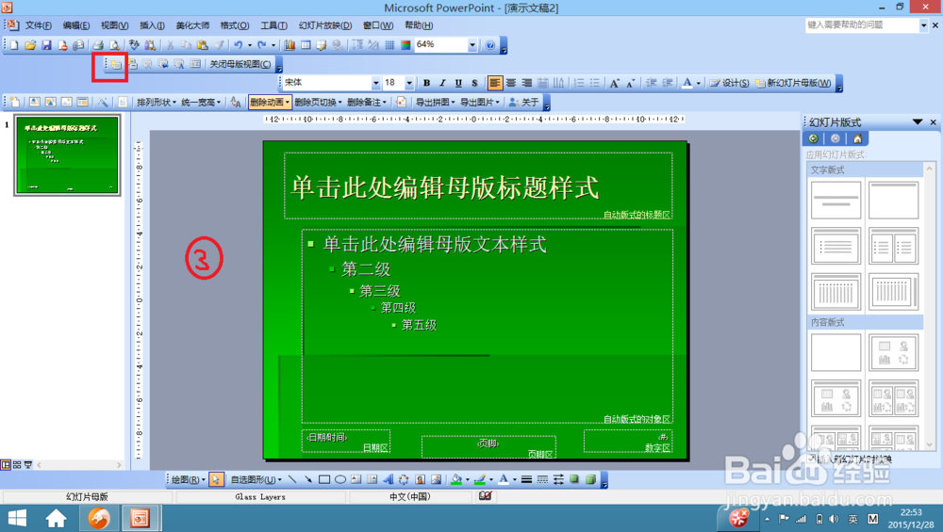
Task: Select the Oval drawing tool
Action: pos(340,479)
